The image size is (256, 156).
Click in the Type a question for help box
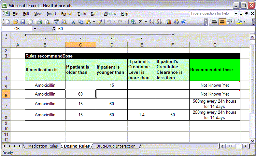tap(211, 14)
